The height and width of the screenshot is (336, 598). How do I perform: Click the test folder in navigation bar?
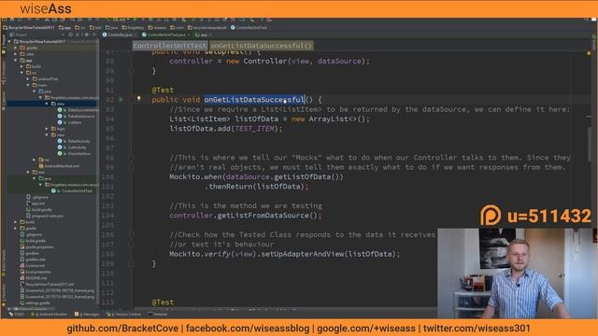click(96, 27)
